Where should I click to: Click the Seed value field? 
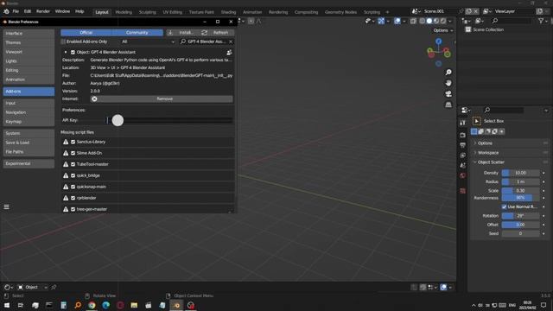(520, 233)
